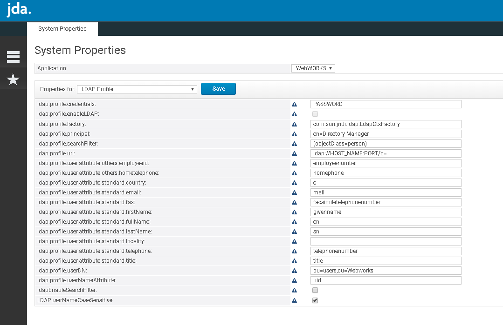The width and height of the screenshot is (503, 325).
Task: Switch to the System Properties tab
Action: [x=62, y=29]
